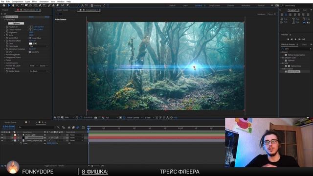Toggle Position XY stopwatch
Image resolution: width=313 pixels, height=176 pixels.
7,27
